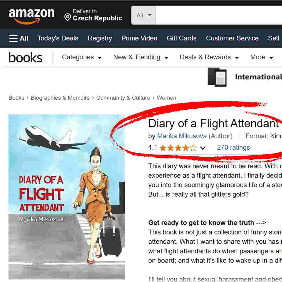
Task: Click the delivery location pin icon
Action: tap(68, 17)
